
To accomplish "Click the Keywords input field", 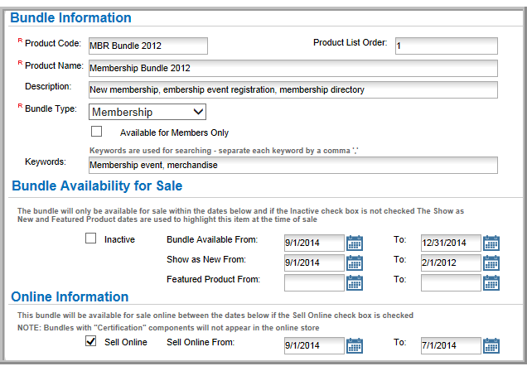I will tap(293, 165).
